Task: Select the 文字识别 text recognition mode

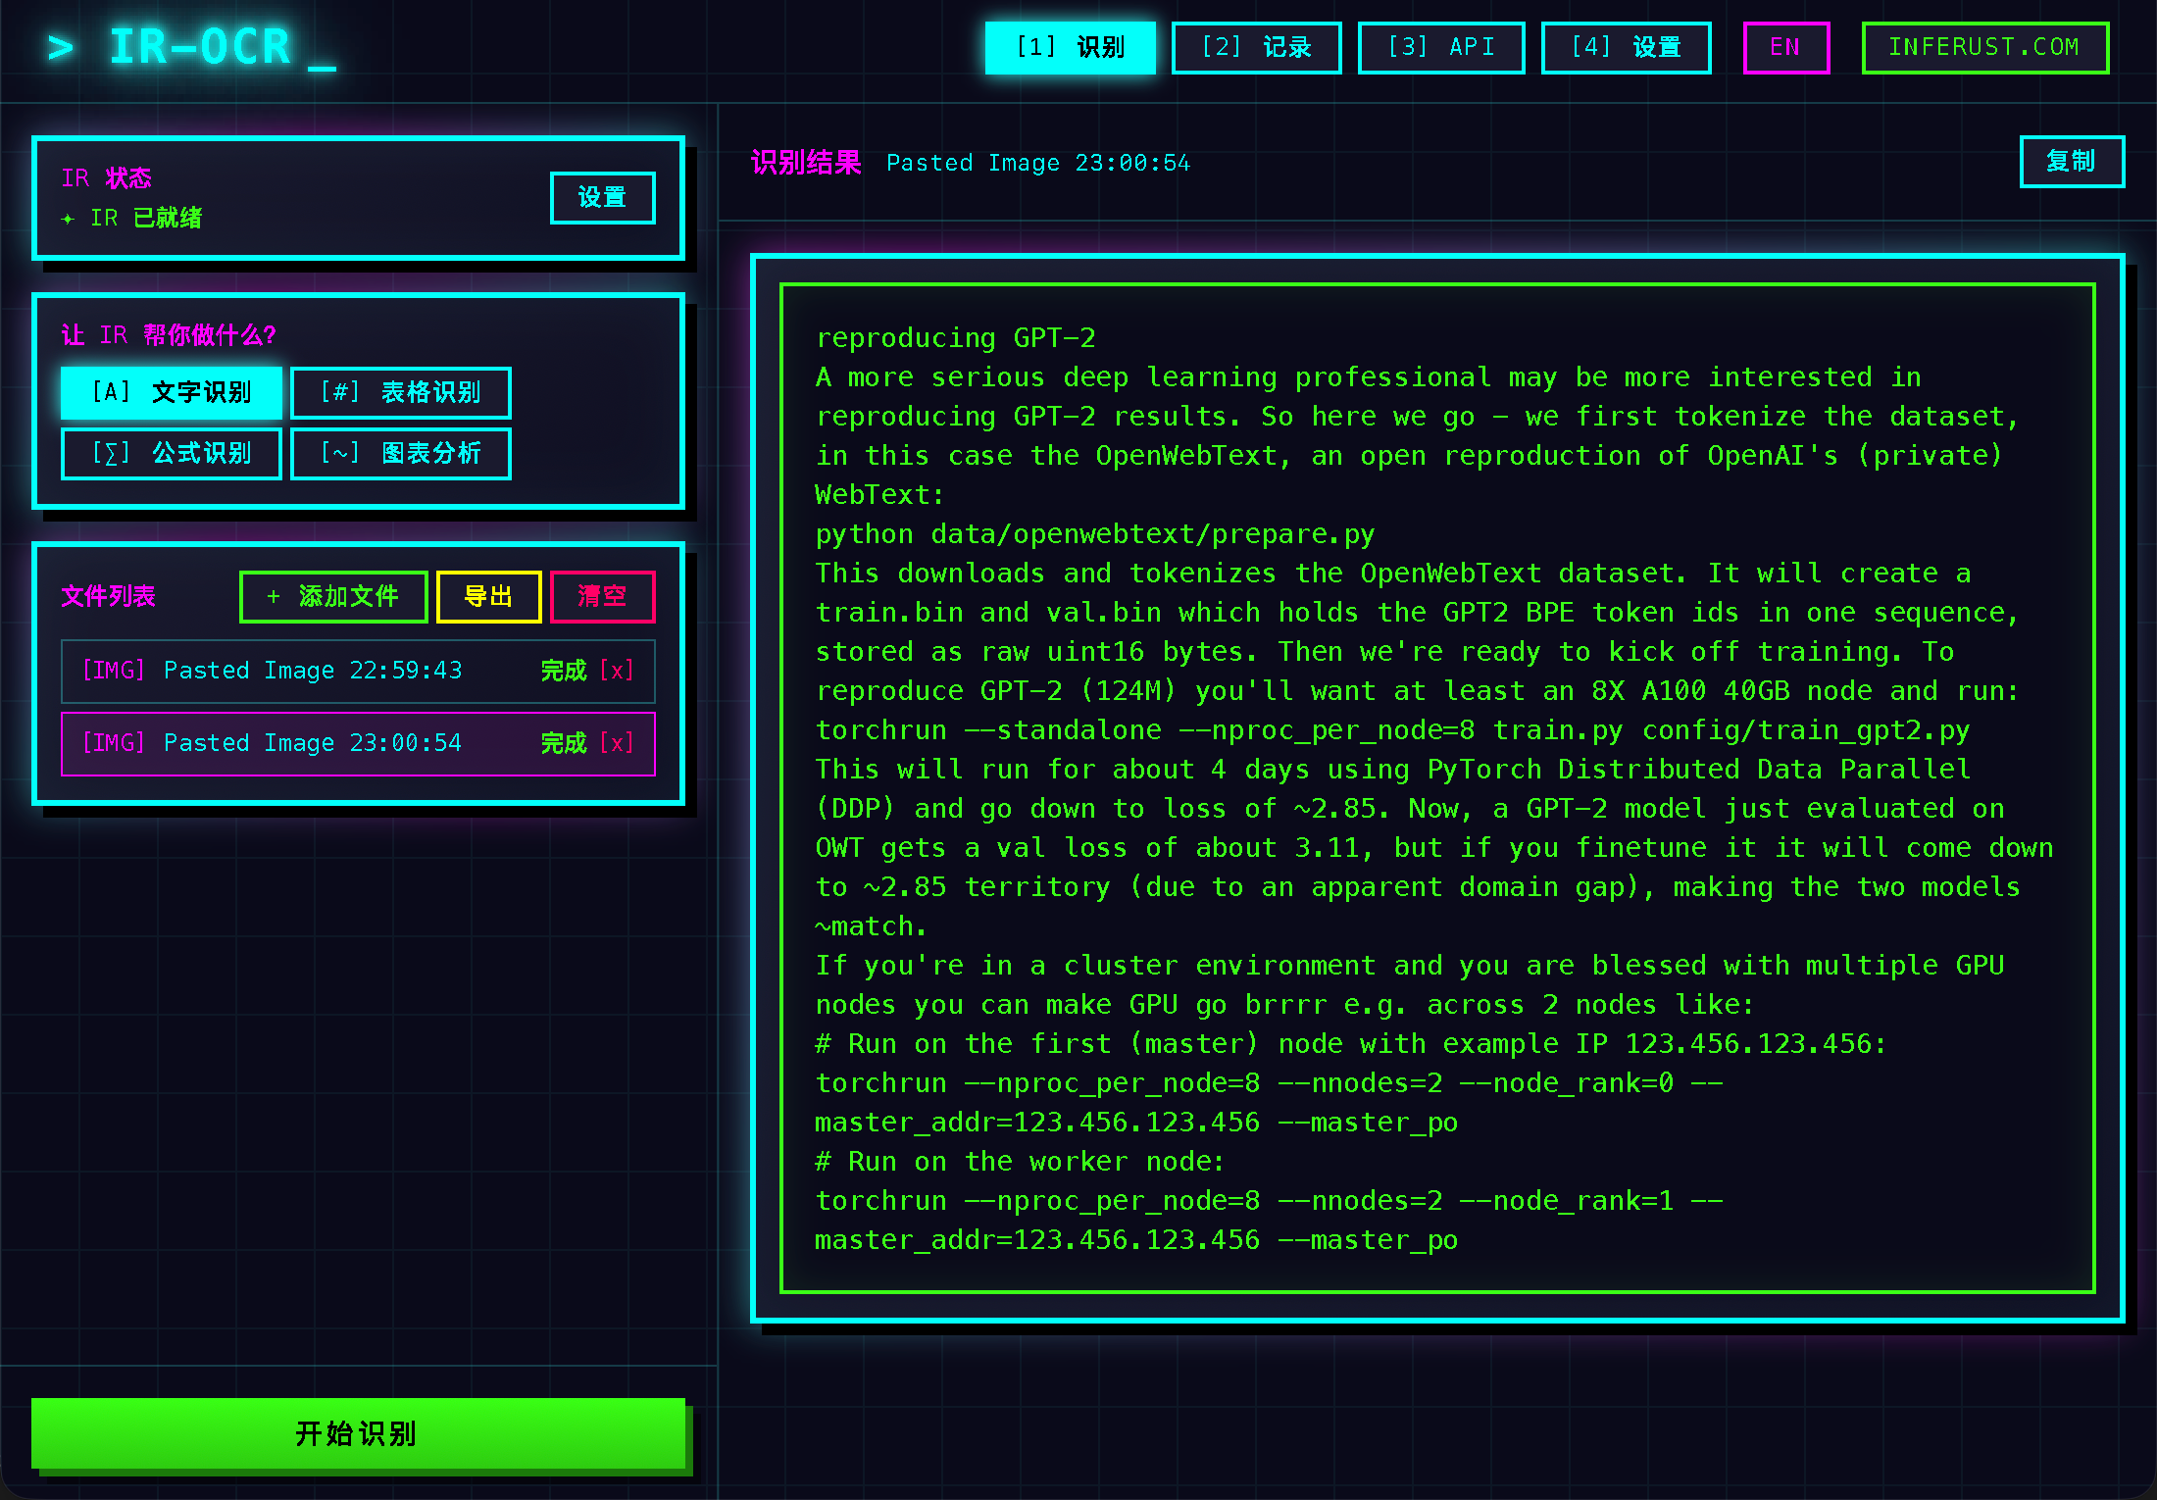Action: 170,392
